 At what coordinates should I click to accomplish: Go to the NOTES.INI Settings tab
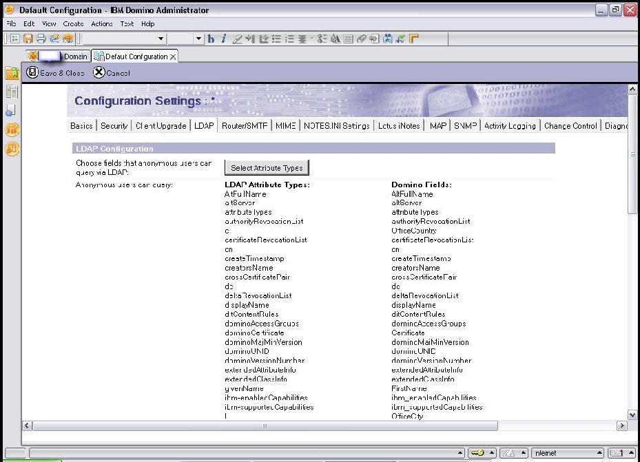click(x=337, y=125)
